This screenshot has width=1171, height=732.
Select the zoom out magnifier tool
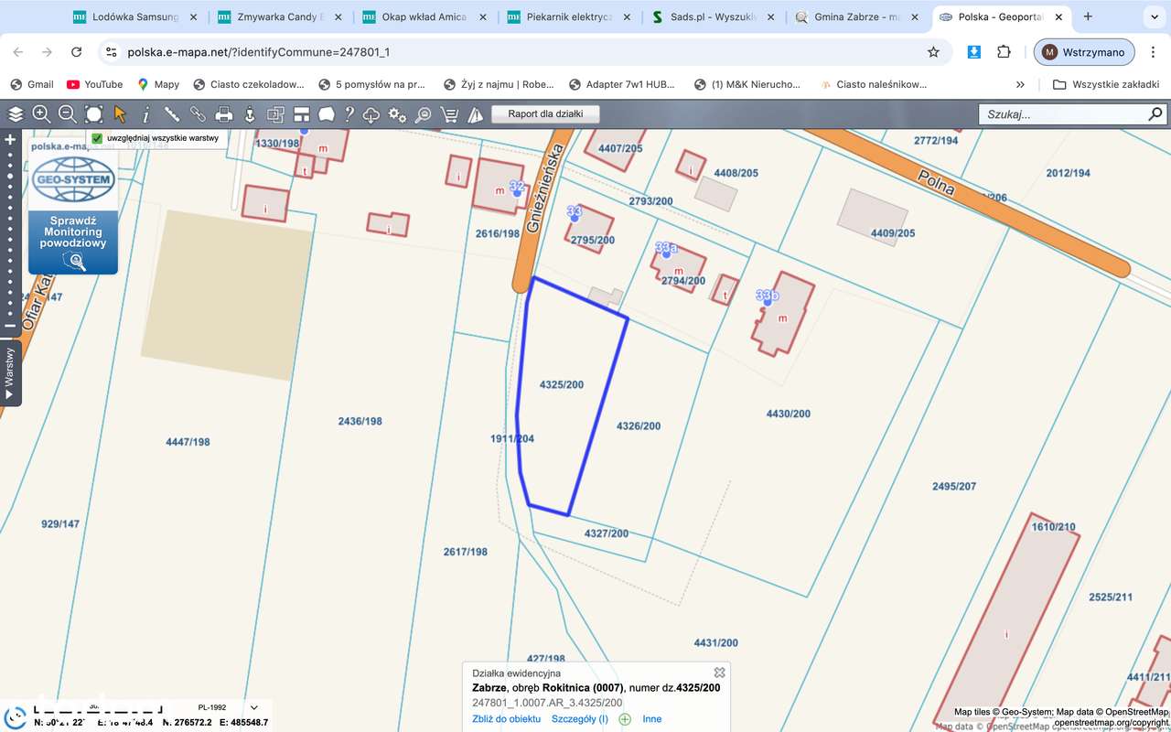[x=68, y=114]
